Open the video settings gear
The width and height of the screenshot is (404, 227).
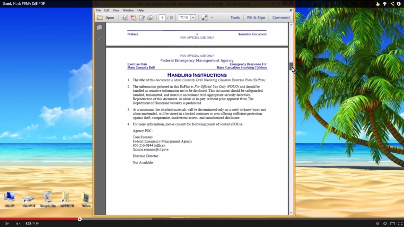tap(385, 223)
